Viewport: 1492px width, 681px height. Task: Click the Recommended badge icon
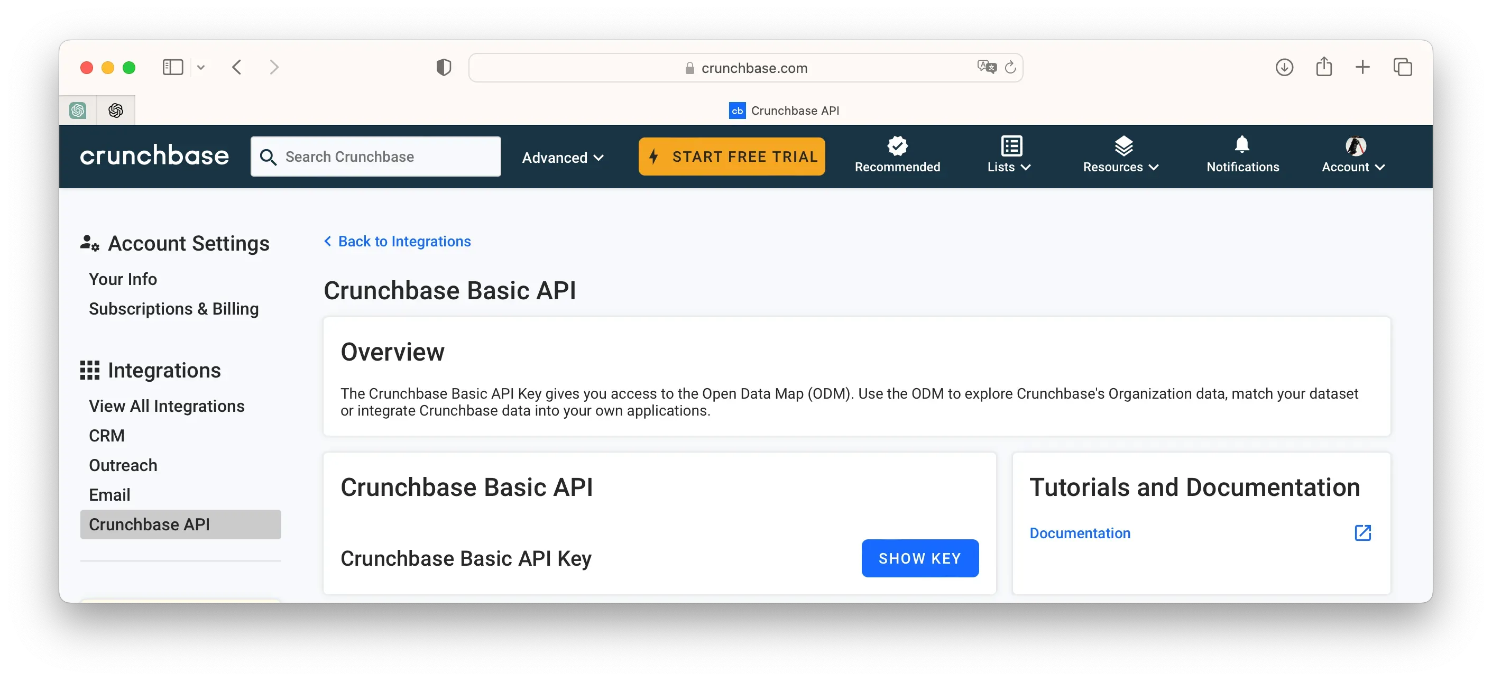pos(897,146)
